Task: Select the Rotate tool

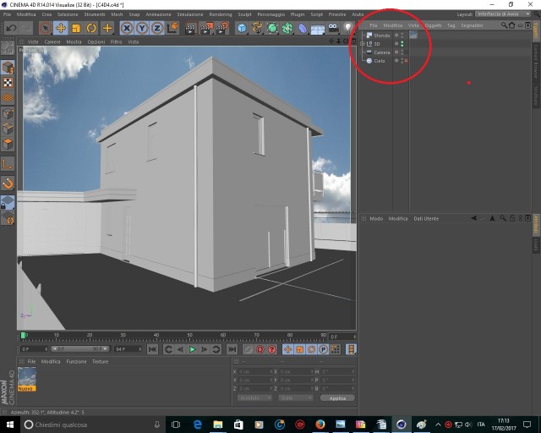Action: pos(91,28)
